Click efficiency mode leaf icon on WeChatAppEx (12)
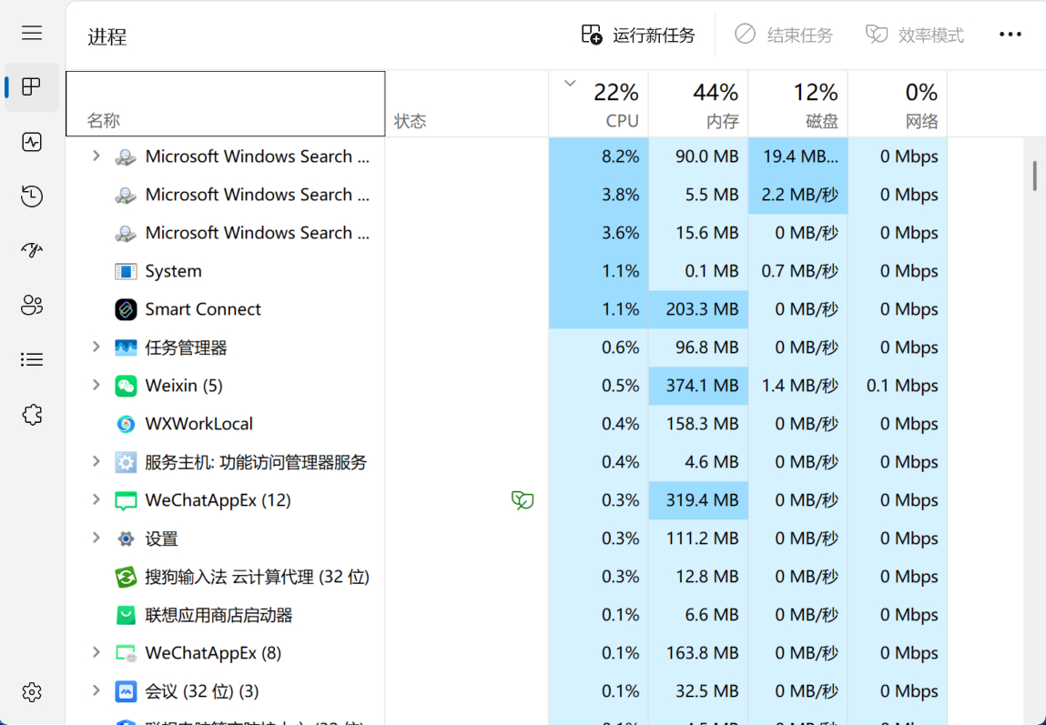1046x725 pixels. (523, 499)
